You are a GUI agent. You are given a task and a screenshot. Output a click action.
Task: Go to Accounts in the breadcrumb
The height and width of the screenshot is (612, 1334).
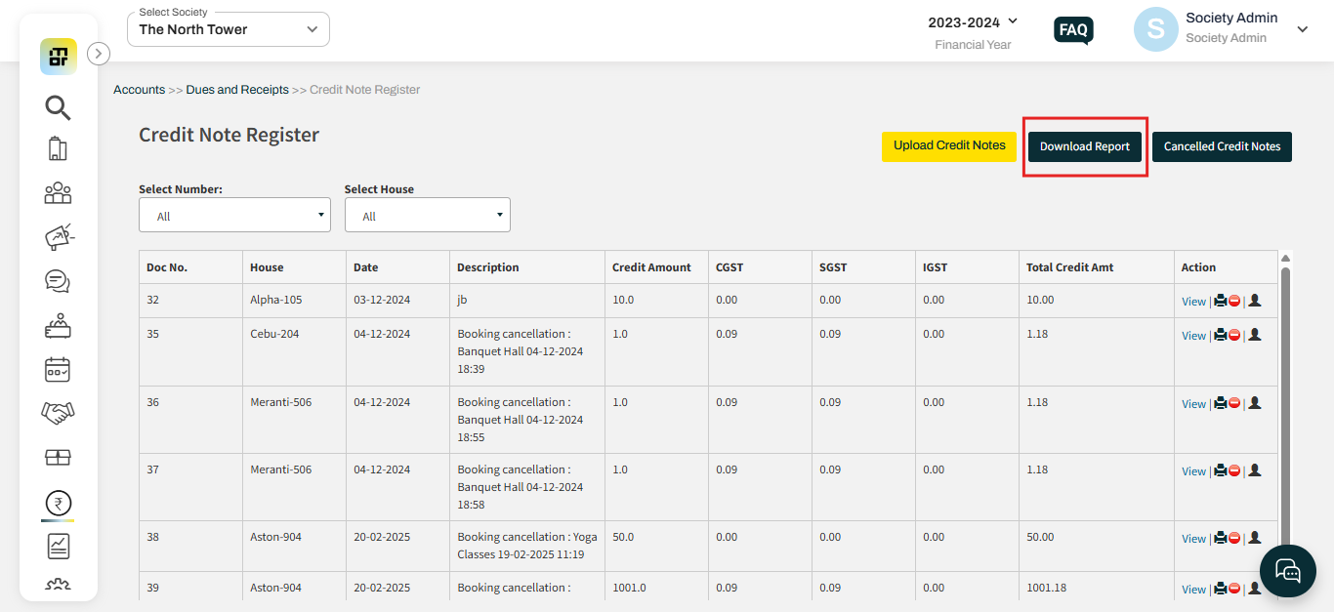(x=139, y=90)
